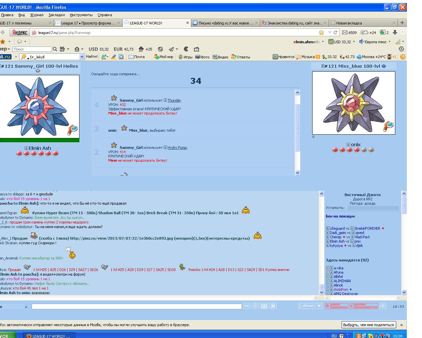The image size is (422, 338).
Task: Open the Справка menu
Action: point(105,15)
